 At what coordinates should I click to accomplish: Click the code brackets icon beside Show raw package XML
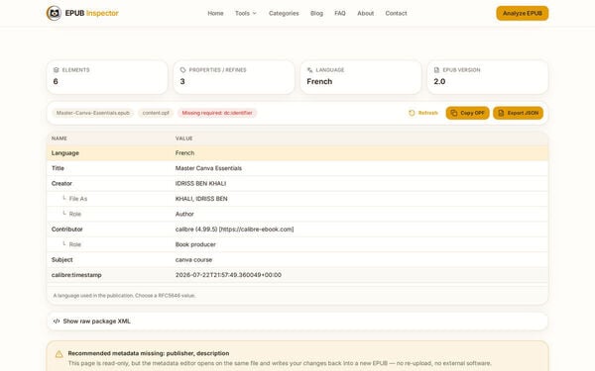tap(57, 321)
